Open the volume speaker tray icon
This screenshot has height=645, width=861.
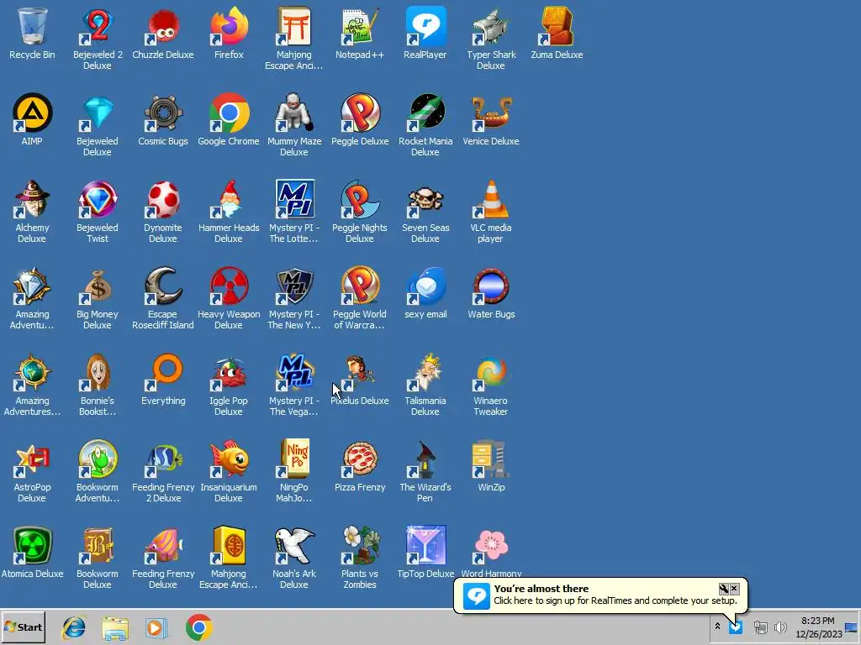click(x=779, y=627)
